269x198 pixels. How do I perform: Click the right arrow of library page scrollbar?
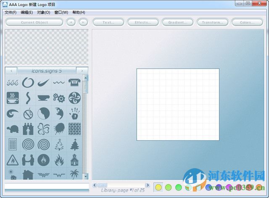point(148,185)
